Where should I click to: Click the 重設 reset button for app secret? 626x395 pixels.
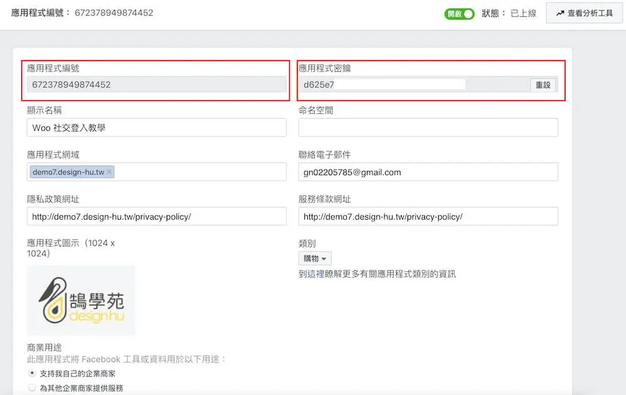coord(543,85)
